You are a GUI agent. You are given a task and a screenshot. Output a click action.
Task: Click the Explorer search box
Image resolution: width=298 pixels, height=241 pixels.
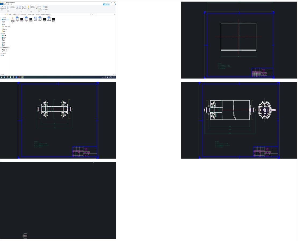pos(104,14)
